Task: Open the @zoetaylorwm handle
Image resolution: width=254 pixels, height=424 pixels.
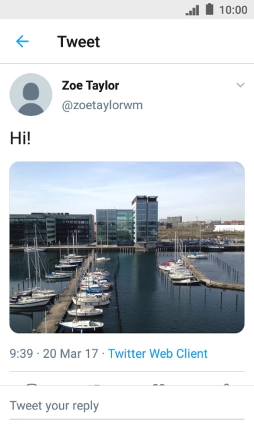Action: click(x=102, y=105)
